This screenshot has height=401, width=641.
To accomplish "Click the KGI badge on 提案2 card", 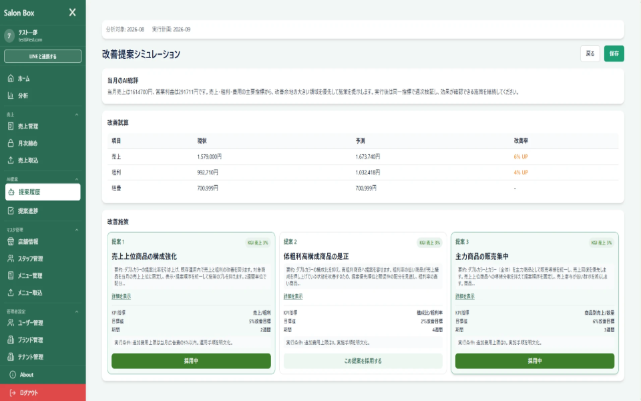I will (x=429, y=243).
